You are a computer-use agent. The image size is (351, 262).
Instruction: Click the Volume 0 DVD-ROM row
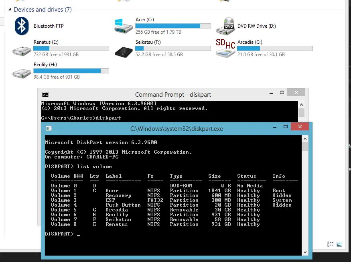coord(157,186)
